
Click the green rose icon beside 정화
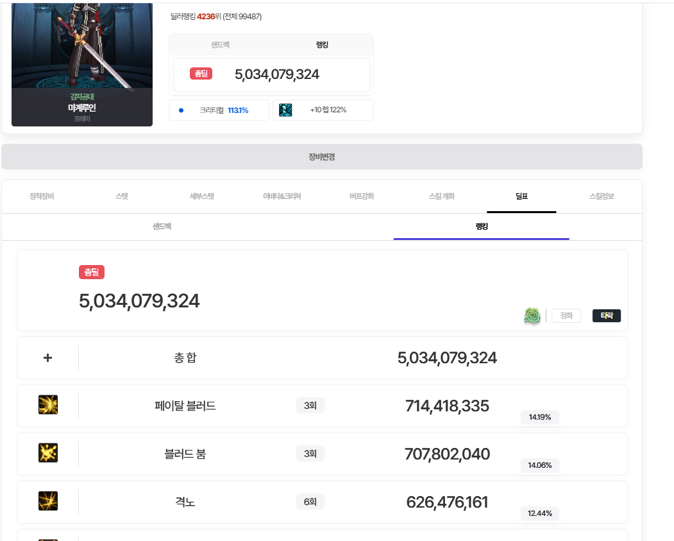pos(532,316)
